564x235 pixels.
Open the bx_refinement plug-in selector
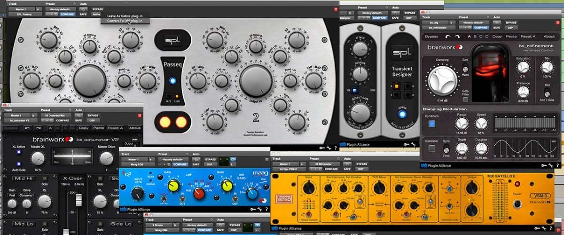[439, 28]
